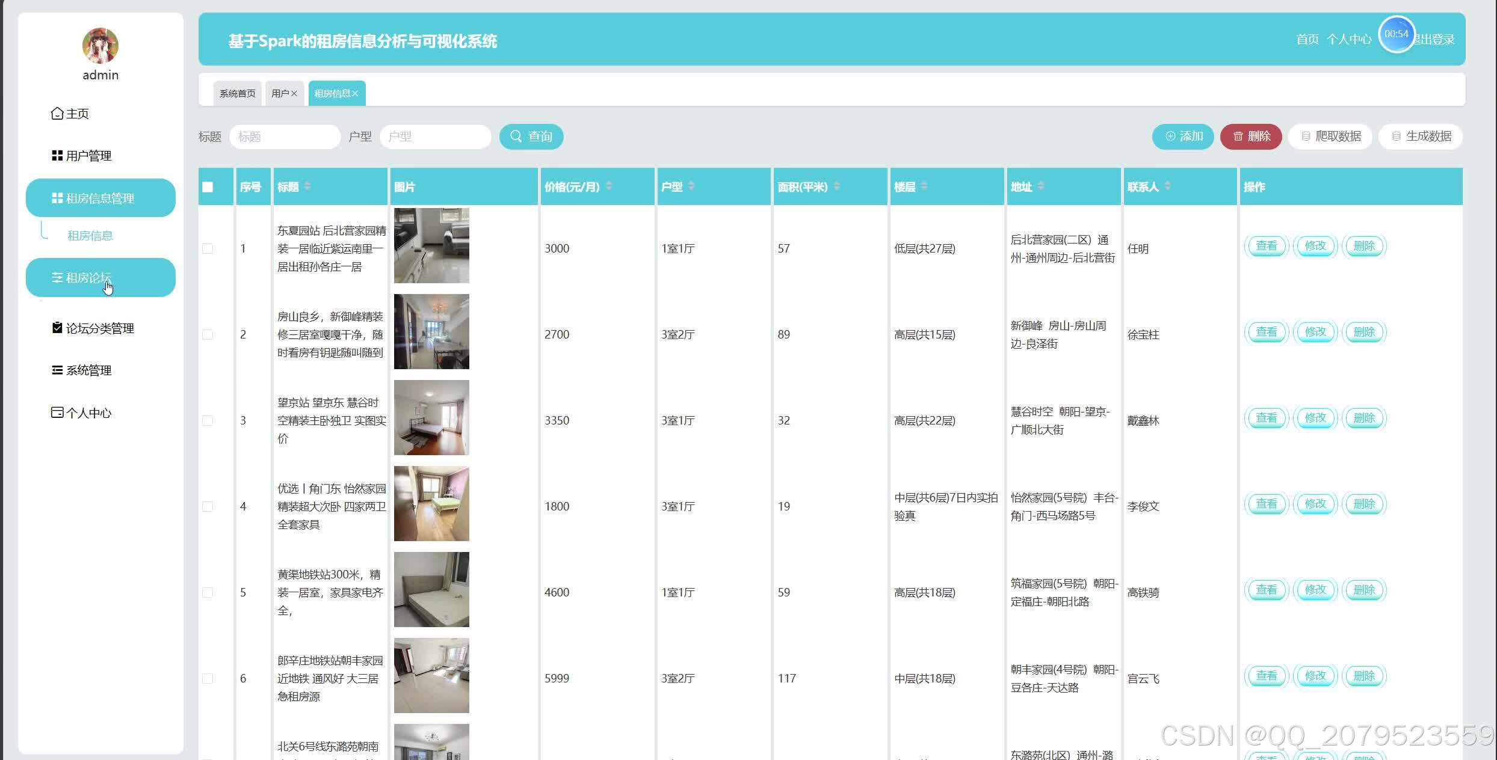Viewport: 1497px width, 760px height.
Task: Open the row 5 listing photo thumbnail
Action: [x=431, y=589]
